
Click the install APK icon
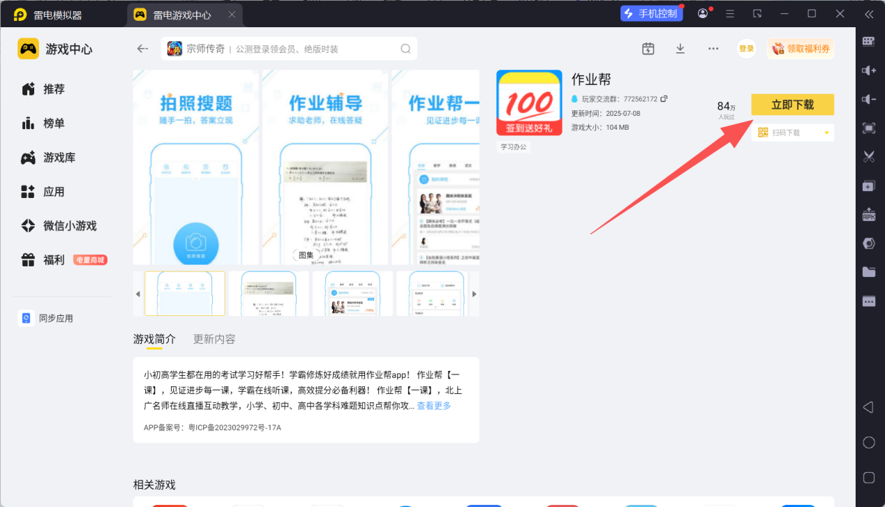(869, 214)
